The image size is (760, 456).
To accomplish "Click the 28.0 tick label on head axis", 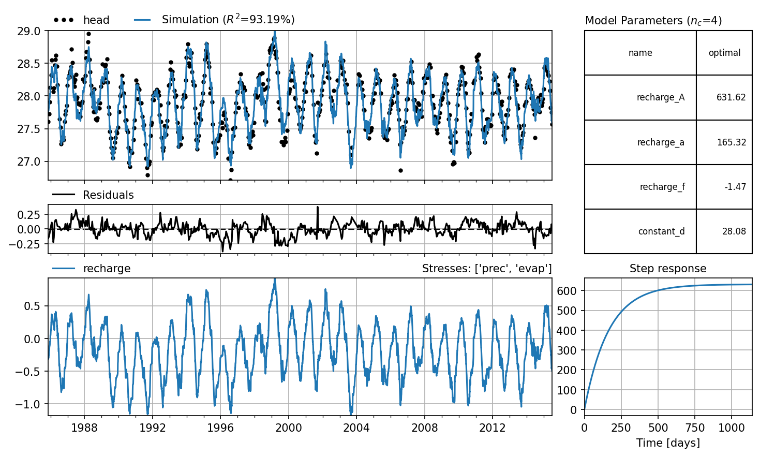I will tap(29, 96).
